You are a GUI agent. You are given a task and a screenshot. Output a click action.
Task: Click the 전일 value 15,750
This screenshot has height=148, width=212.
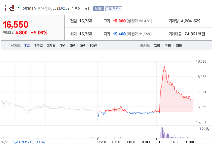click(86, 21)
